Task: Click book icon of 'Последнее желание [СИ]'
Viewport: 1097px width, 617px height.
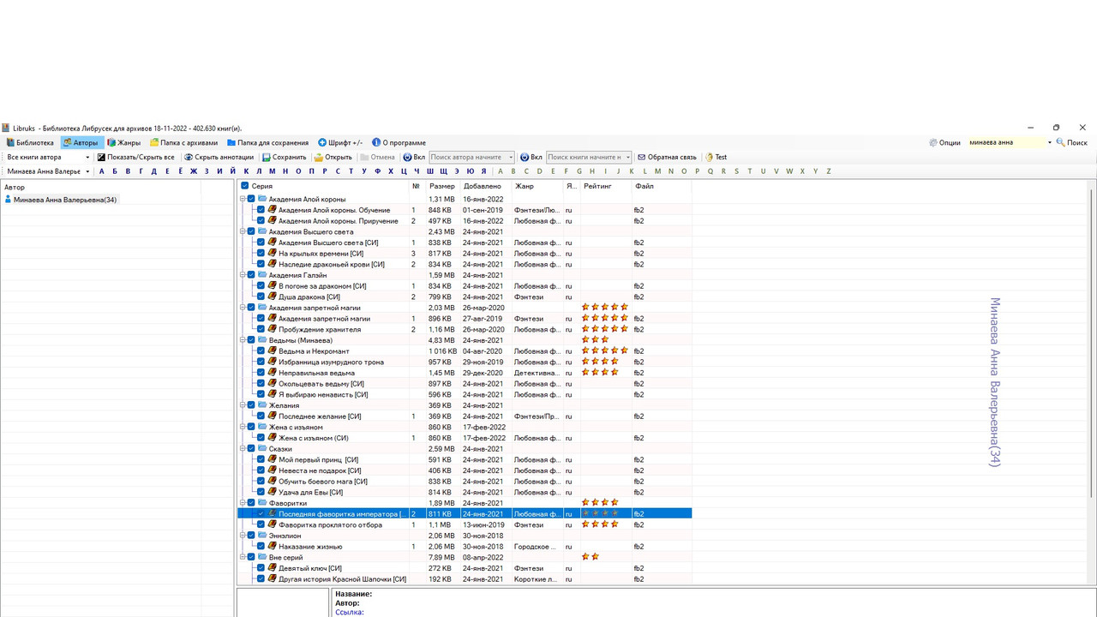Action: pos(272,416)
